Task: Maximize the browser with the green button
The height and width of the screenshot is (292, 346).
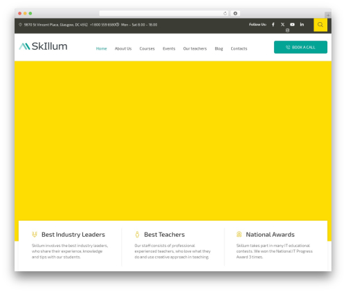Action: click(x=30, y=13)
